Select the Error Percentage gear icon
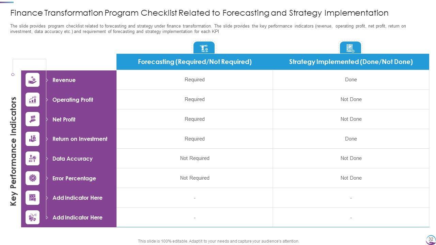The width and height of the screenshot is (436, 245). coord(32,178)
